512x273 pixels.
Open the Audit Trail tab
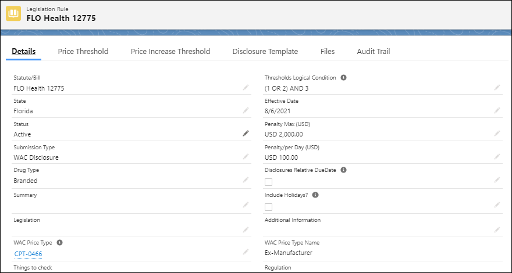click(374, 52)
